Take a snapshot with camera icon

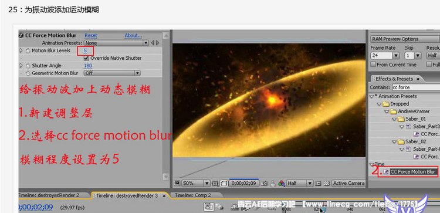point(264,184)
